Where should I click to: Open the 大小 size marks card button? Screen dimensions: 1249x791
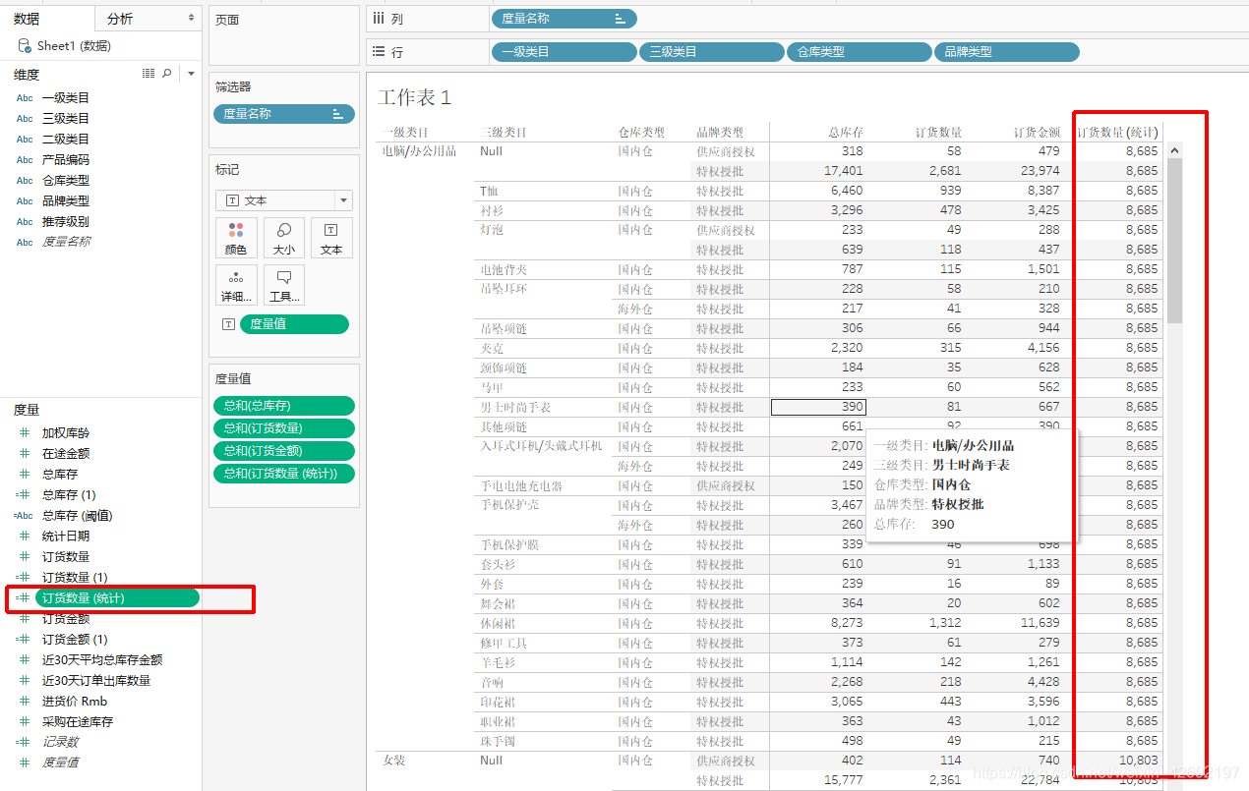283,238
